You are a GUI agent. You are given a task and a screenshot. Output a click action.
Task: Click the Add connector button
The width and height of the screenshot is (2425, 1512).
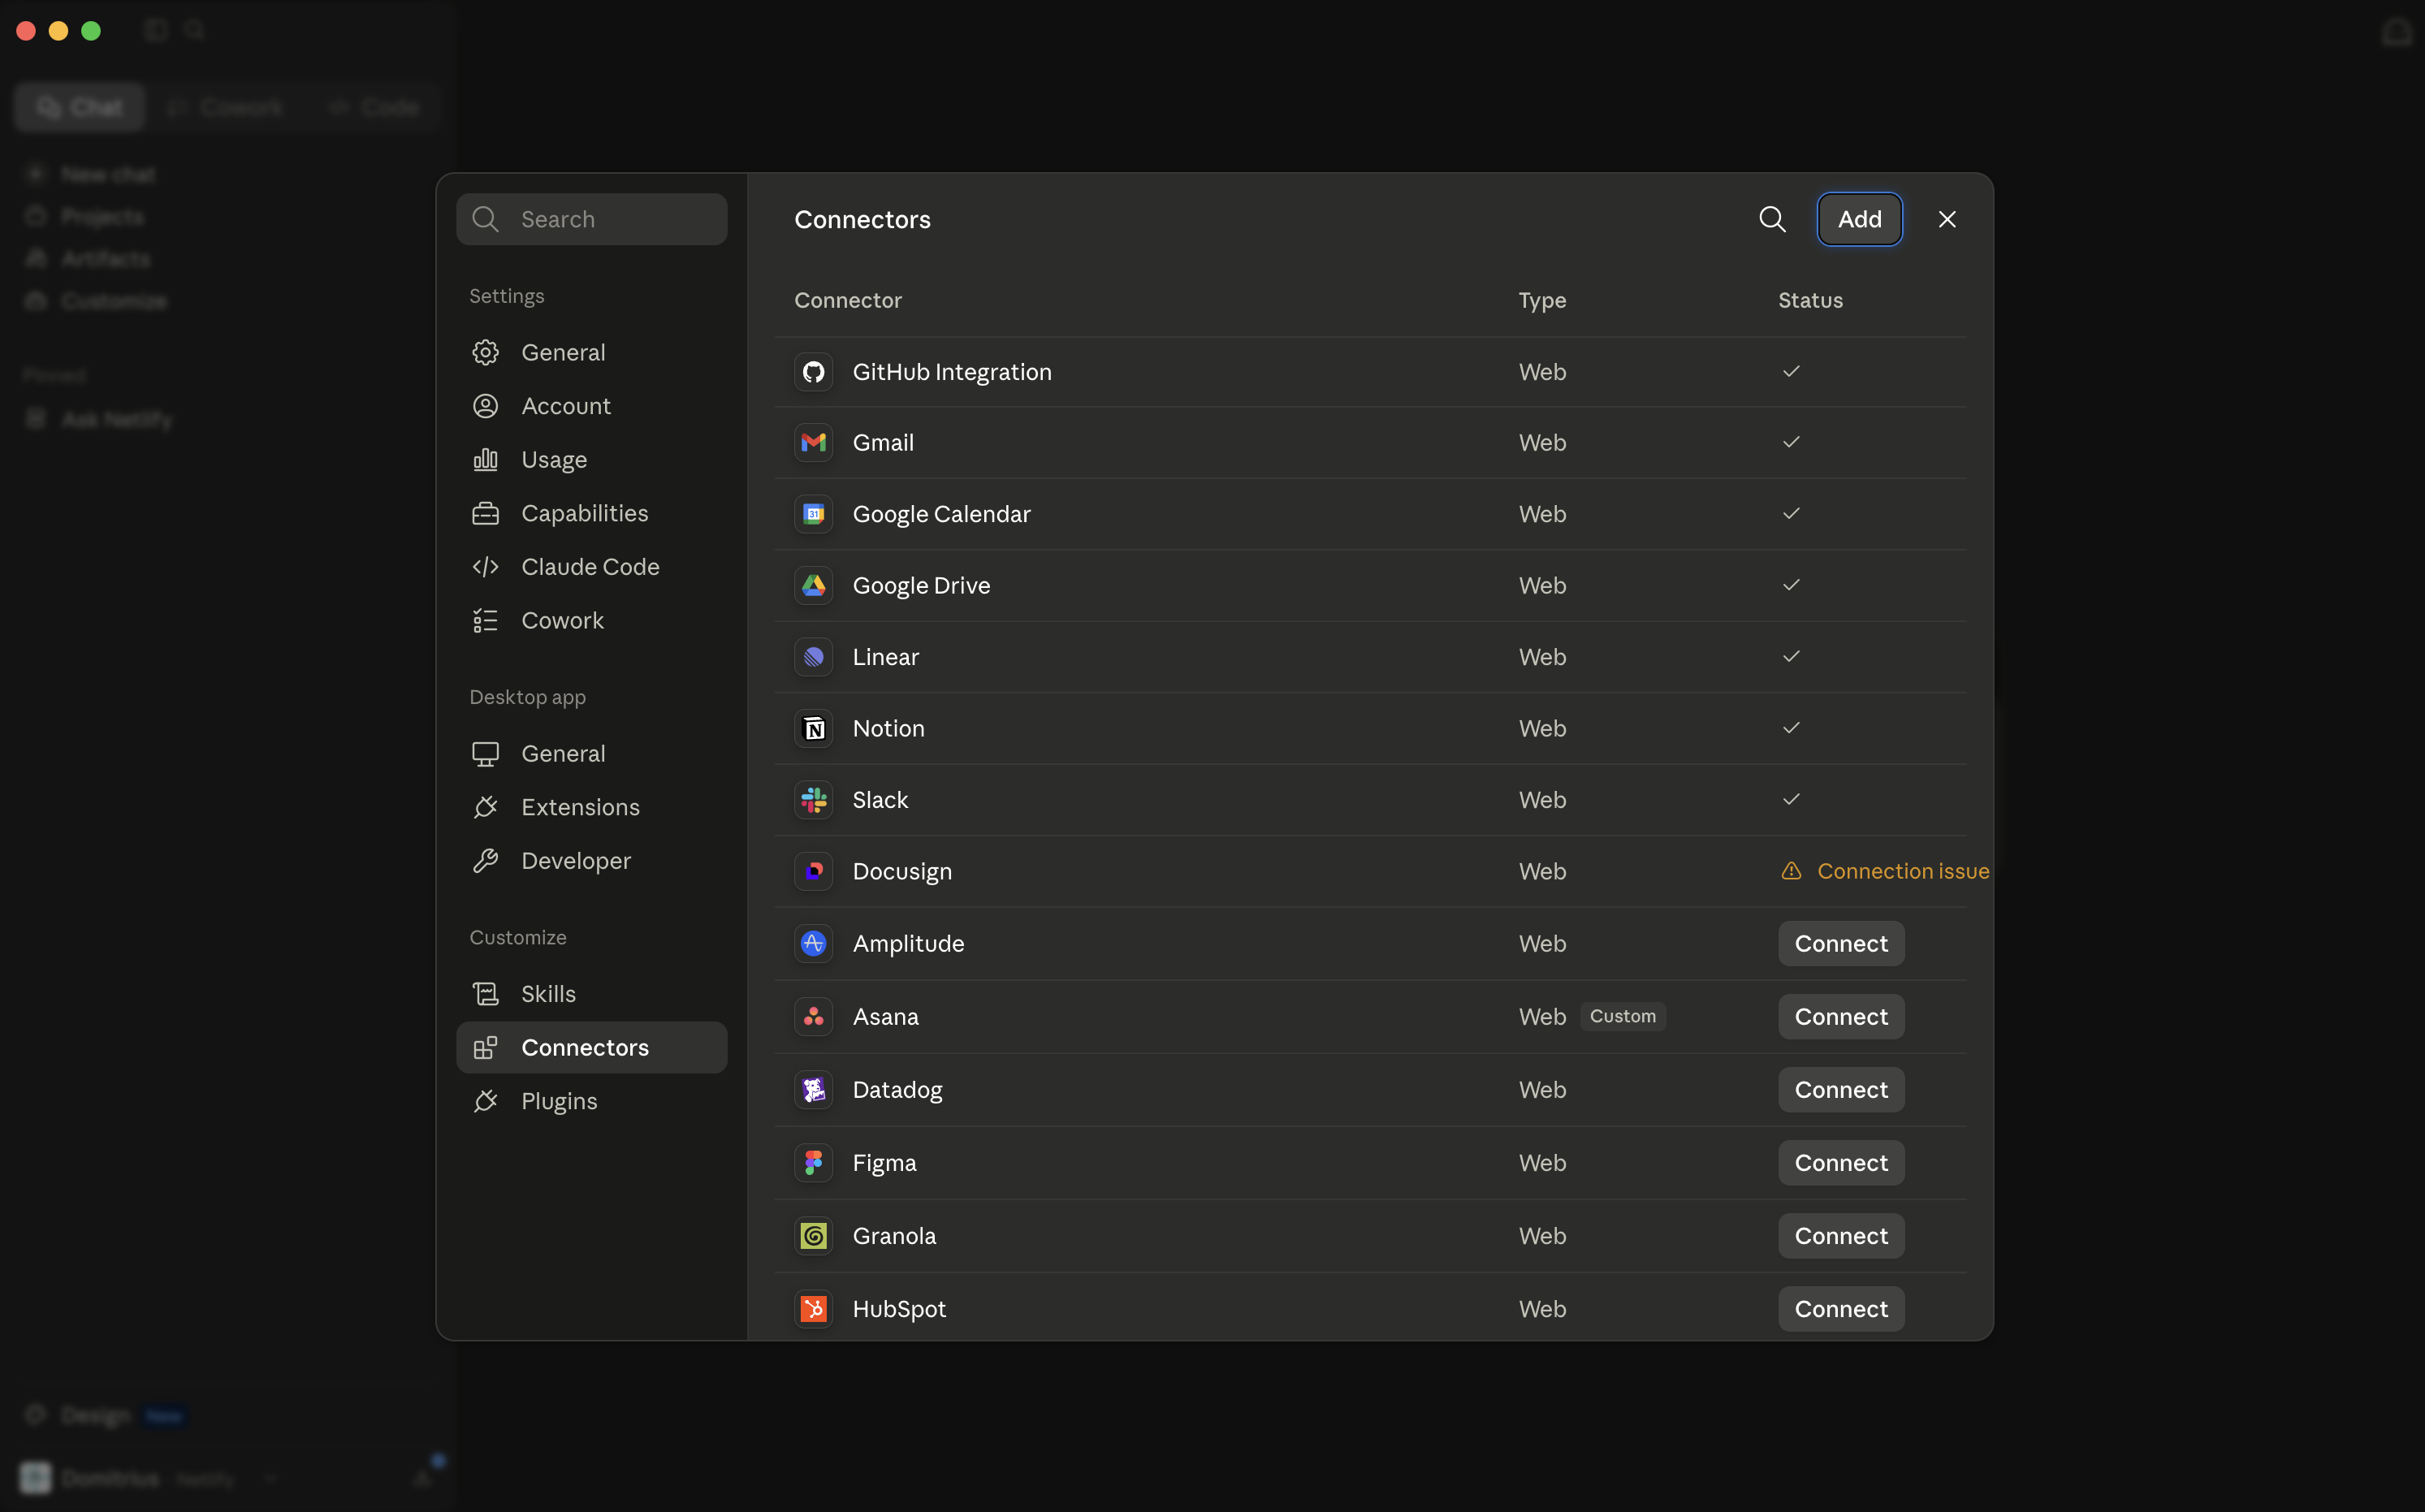pos(1859,219)
